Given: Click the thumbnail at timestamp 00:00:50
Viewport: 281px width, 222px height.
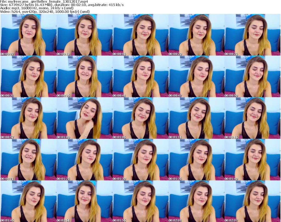Looking at the screenshot, I should point(252,76).
